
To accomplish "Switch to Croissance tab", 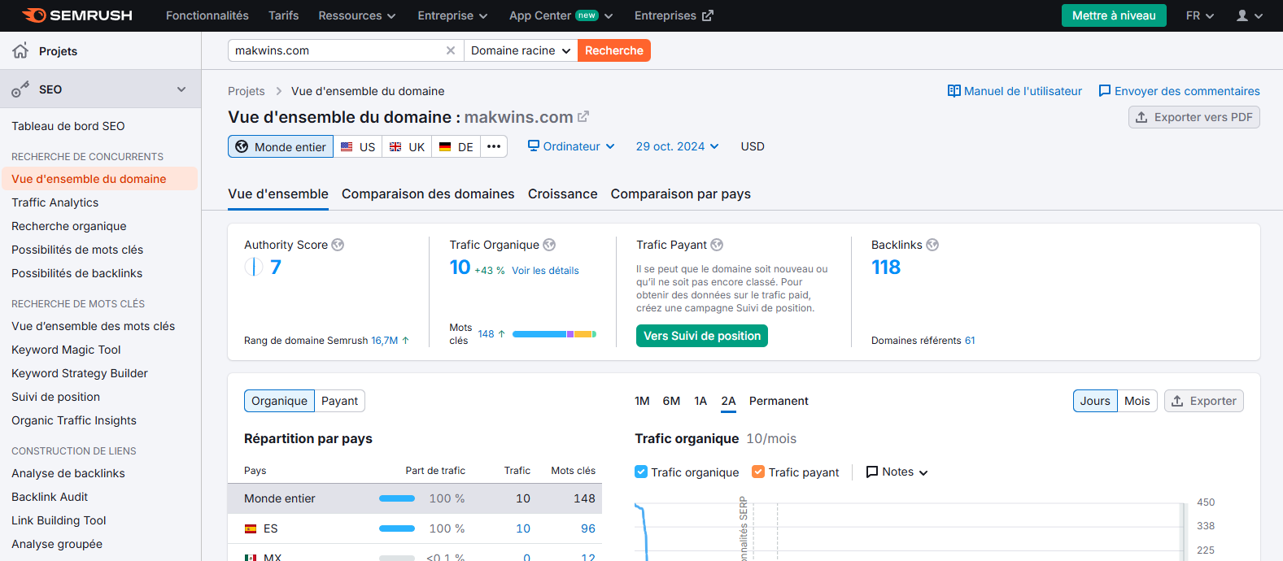I will tap(563, 194).
